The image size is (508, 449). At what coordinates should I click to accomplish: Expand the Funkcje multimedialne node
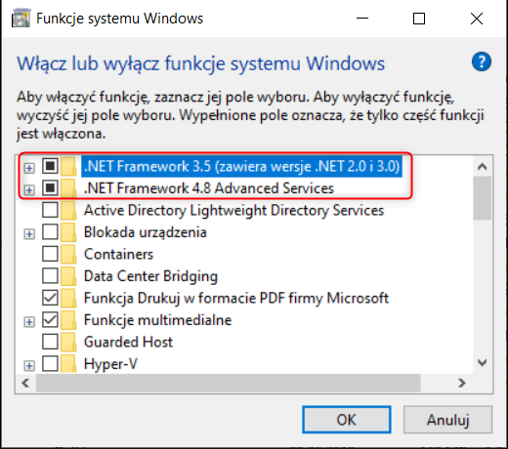(29, 322)
